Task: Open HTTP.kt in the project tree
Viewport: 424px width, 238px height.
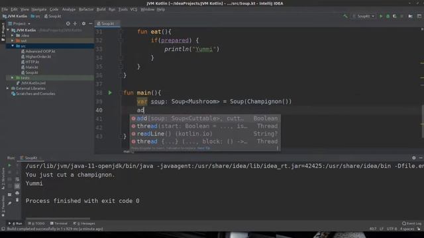Action: (x=30, y=61)
